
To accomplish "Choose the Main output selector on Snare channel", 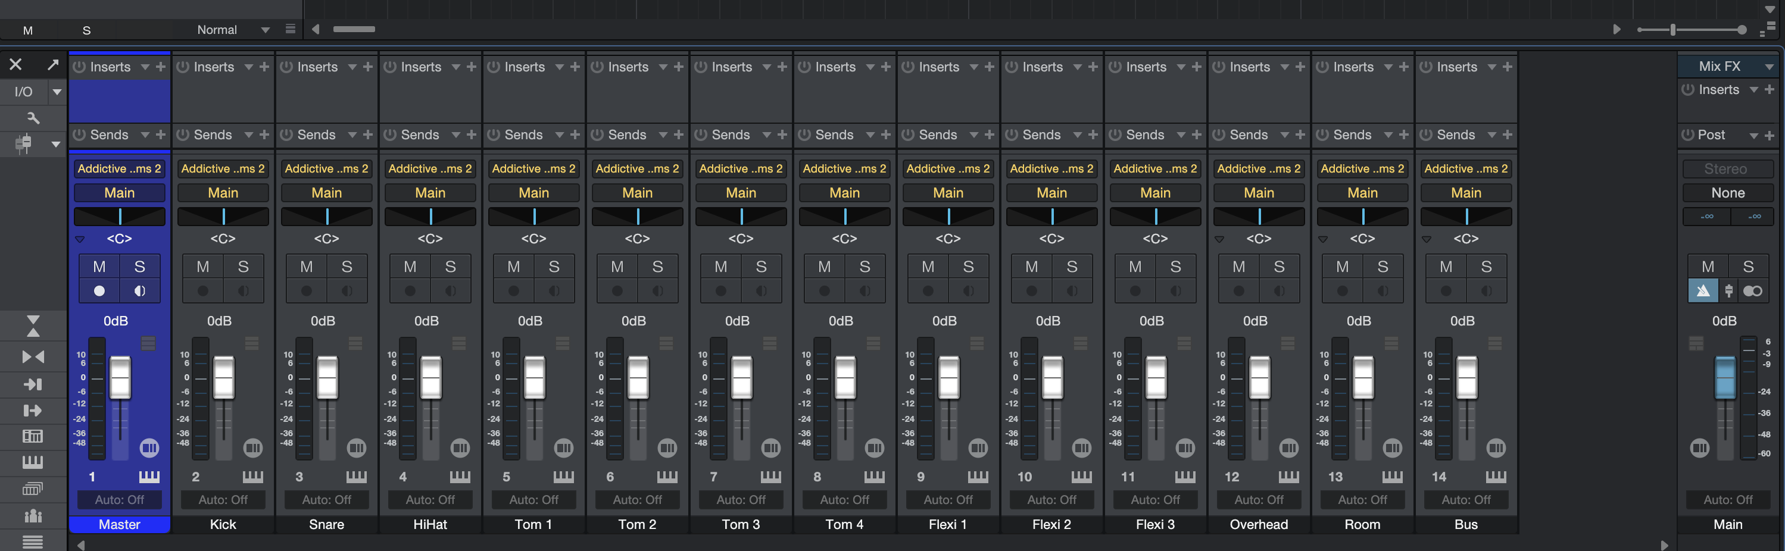I will pyautogui.click(x=326, y=192).
